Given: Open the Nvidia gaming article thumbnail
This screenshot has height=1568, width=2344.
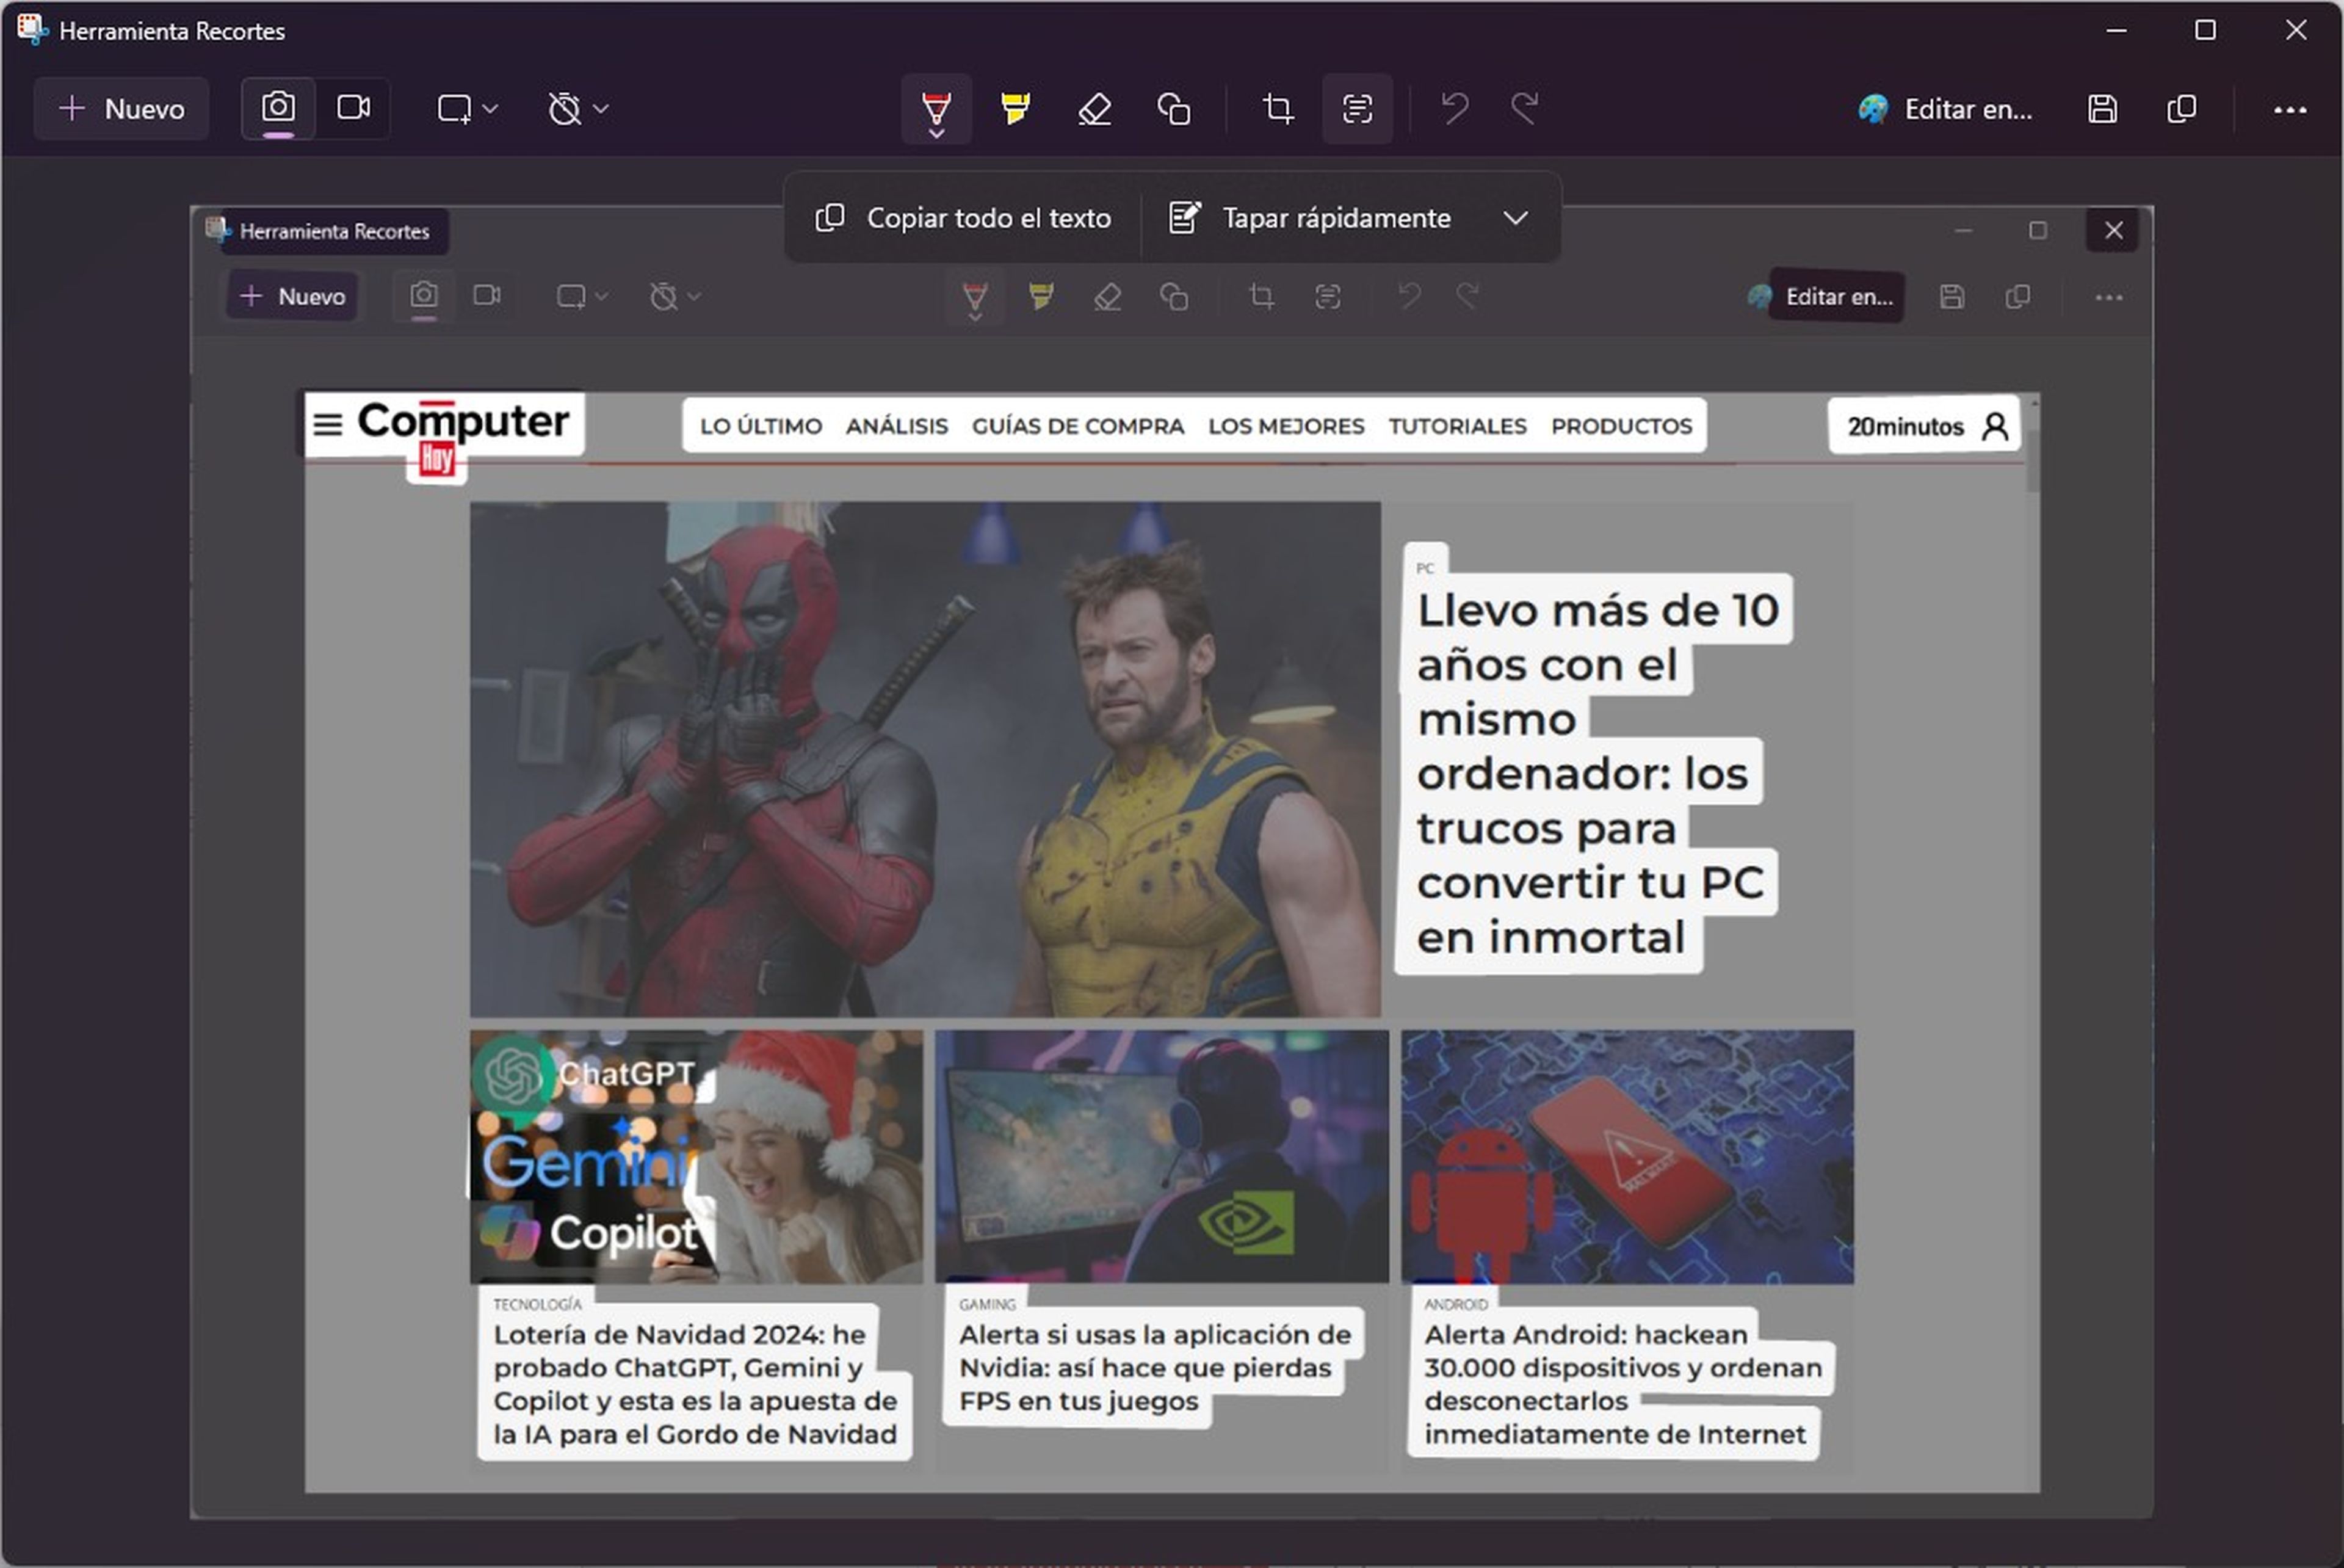Looking at the screenshot, I should [x=1162, y=1156].
